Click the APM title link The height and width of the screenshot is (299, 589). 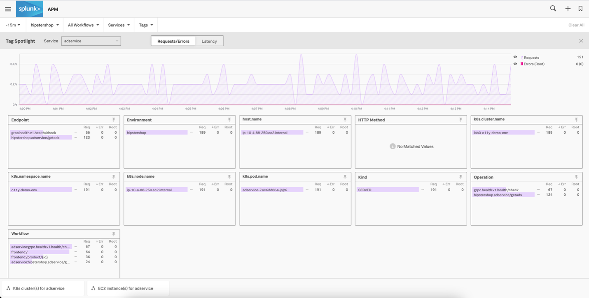(53, 9)
